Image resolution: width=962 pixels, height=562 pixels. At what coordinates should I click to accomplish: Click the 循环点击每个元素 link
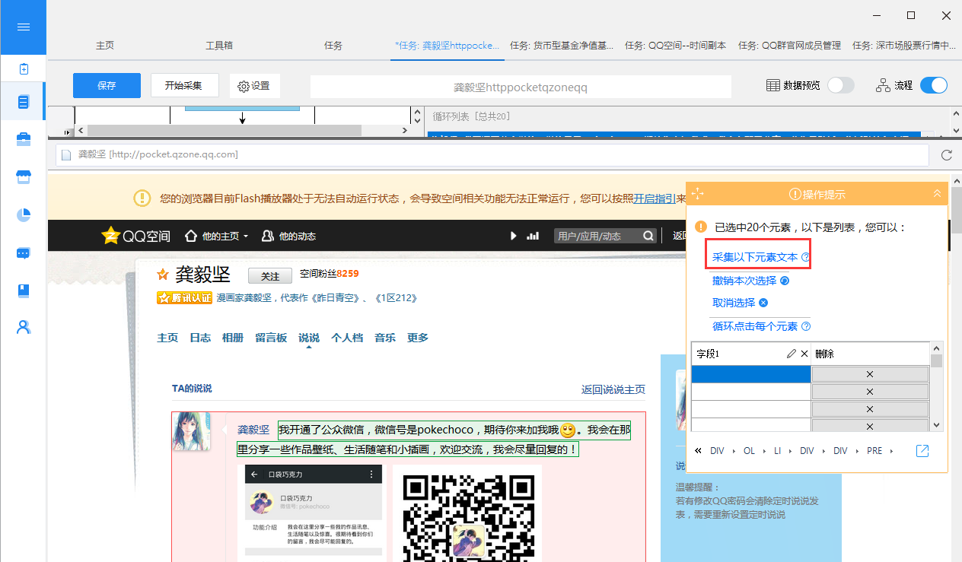pos(755,326)
